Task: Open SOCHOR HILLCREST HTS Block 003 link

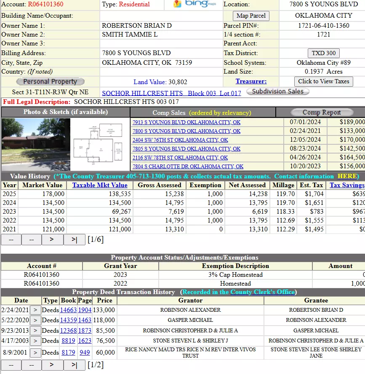Action: 171,93
